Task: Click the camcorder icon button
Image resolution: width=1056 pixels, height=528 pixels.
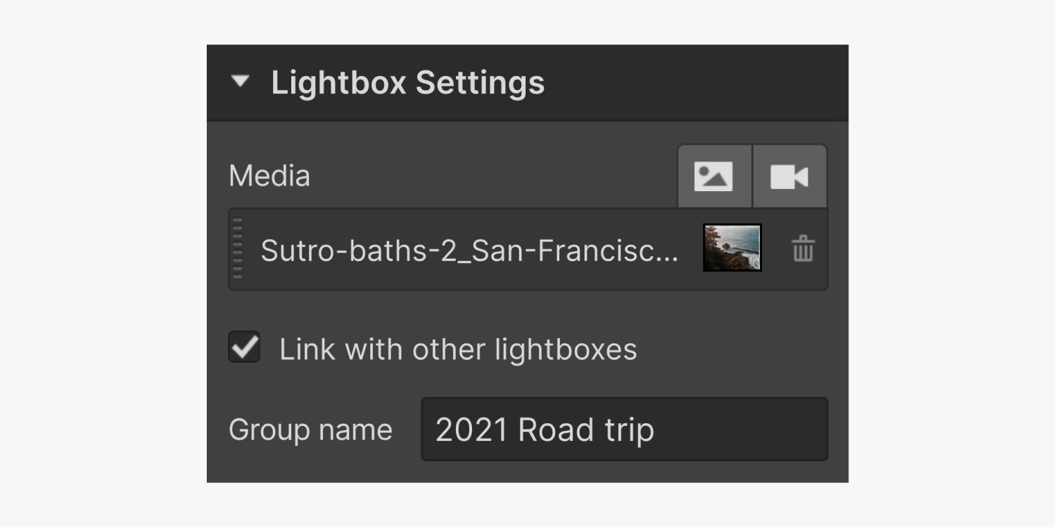Action: tap(789, 176)
